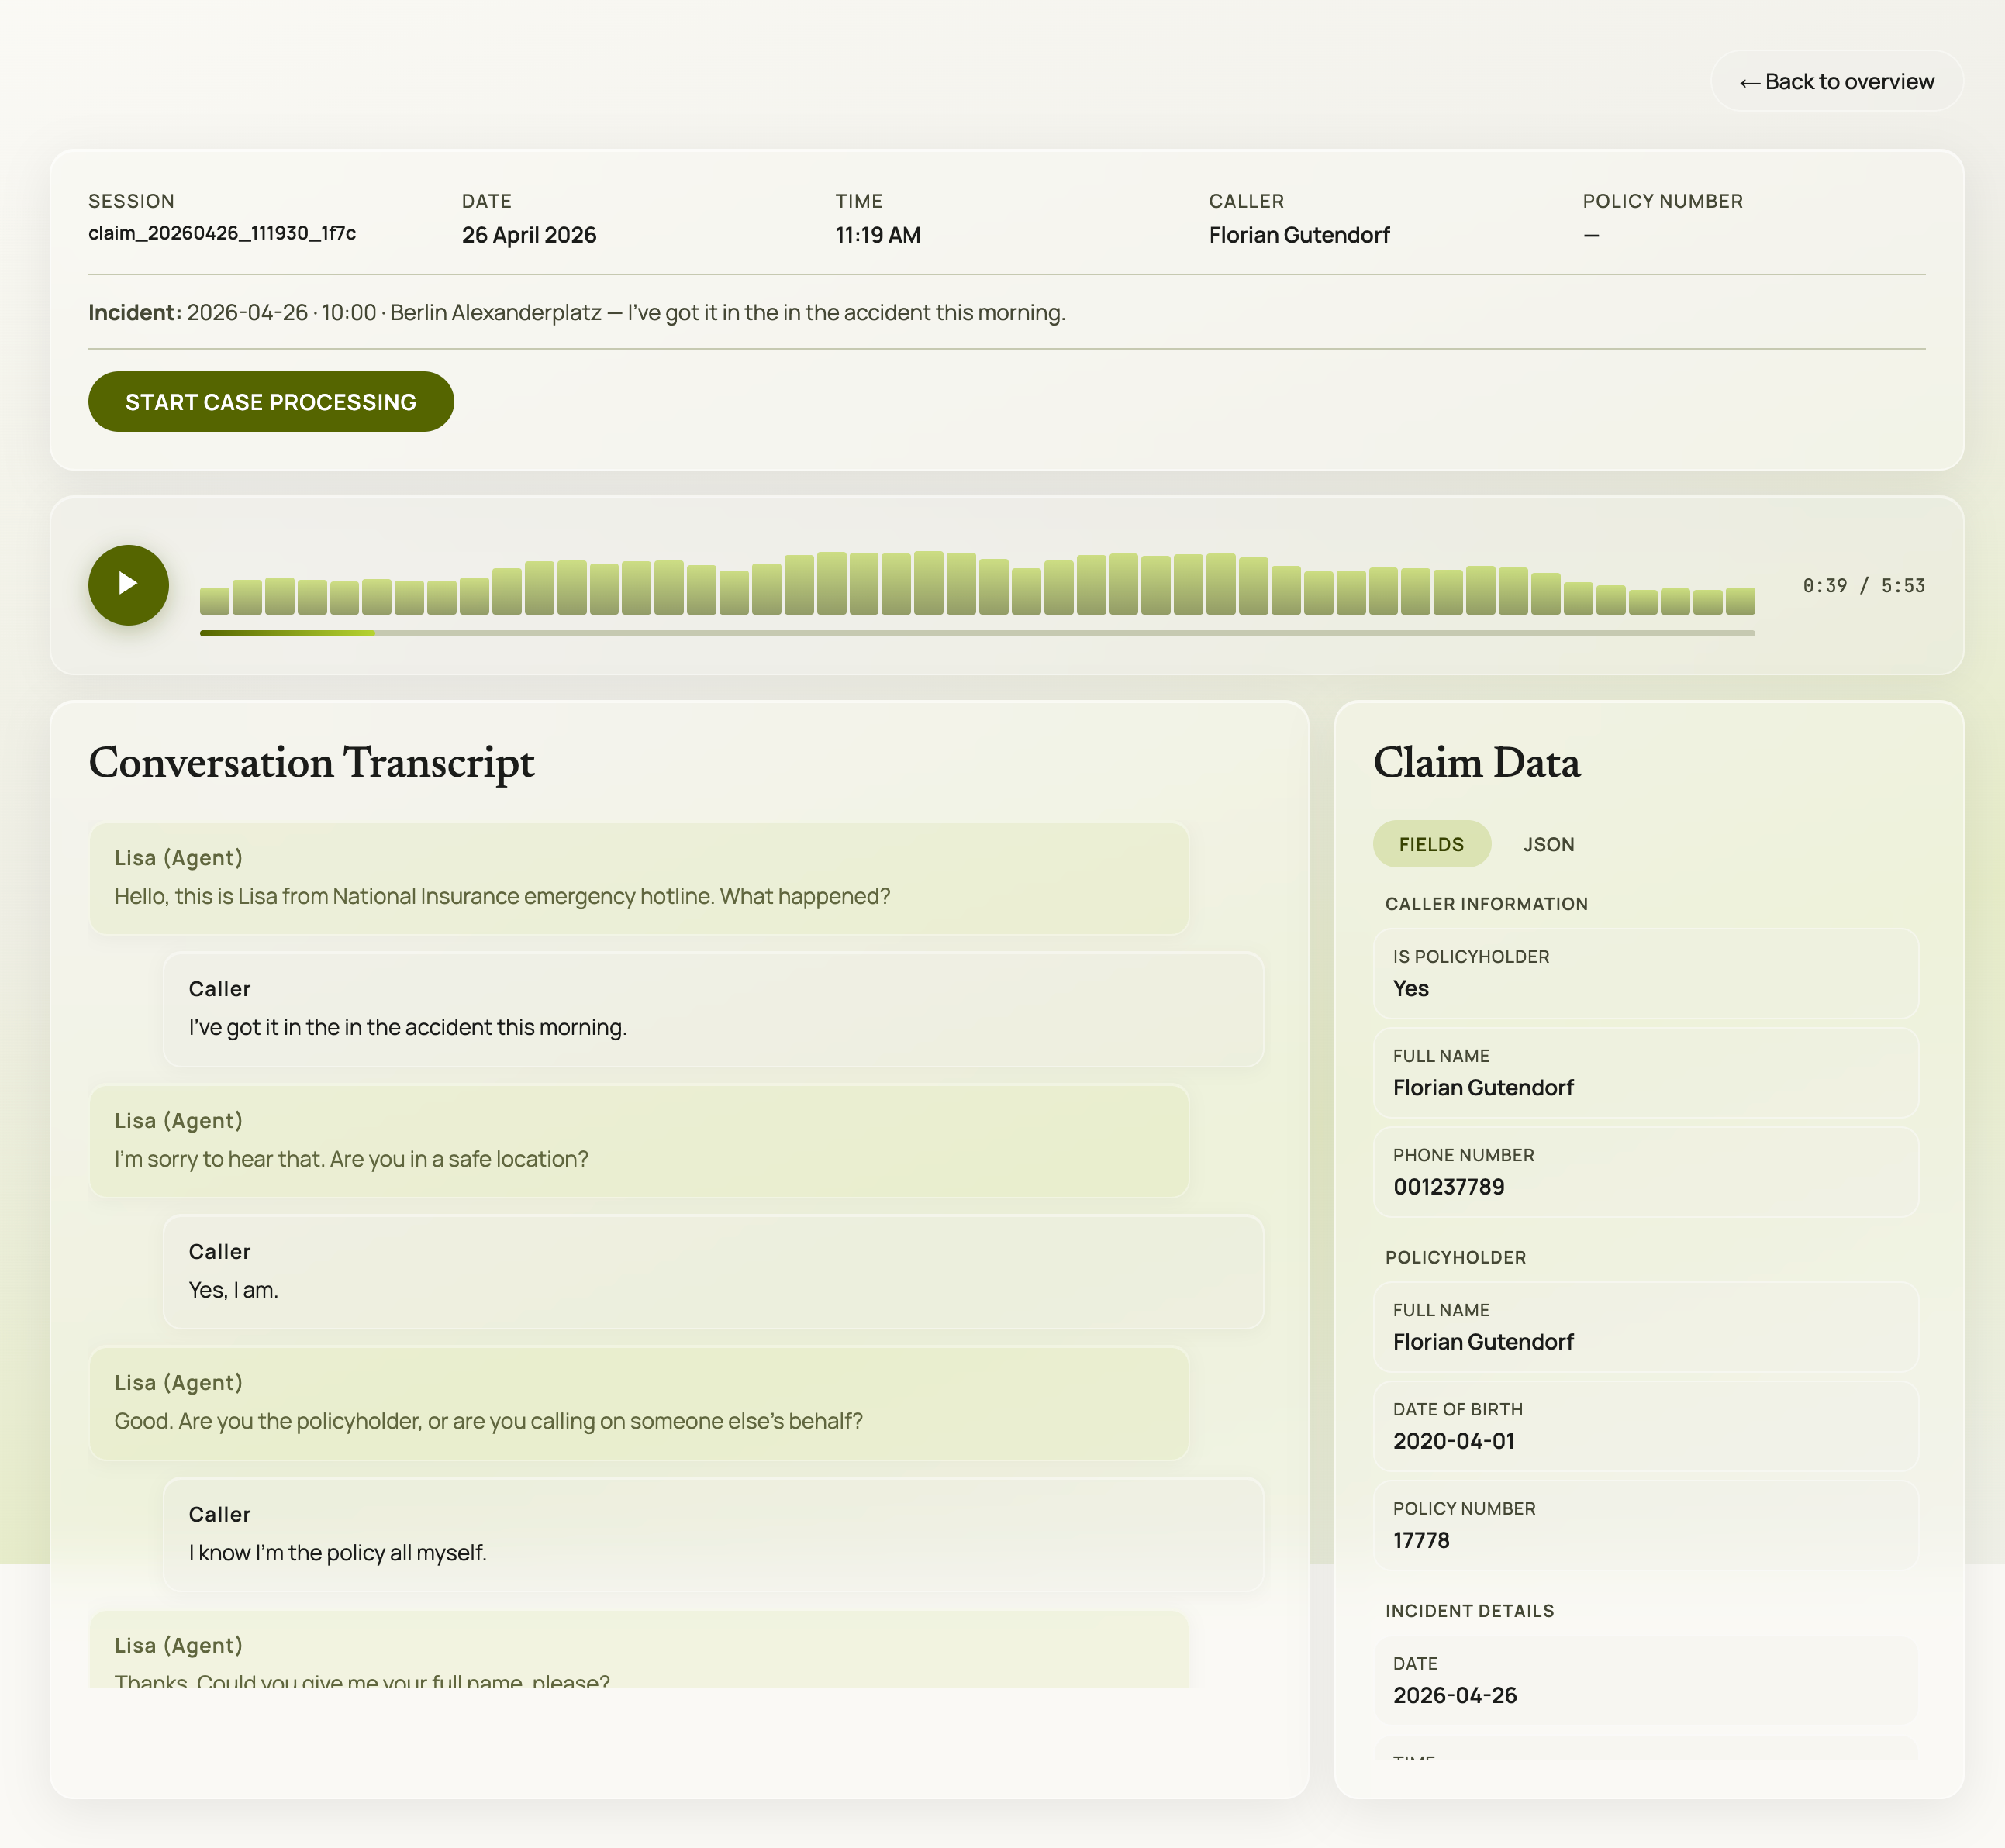Select the IS POLICYHOLDER Yes field
Image resolution: width=2005 pixels, height=1848 pixels.
pyautogui.click(x=1645, y=974)
